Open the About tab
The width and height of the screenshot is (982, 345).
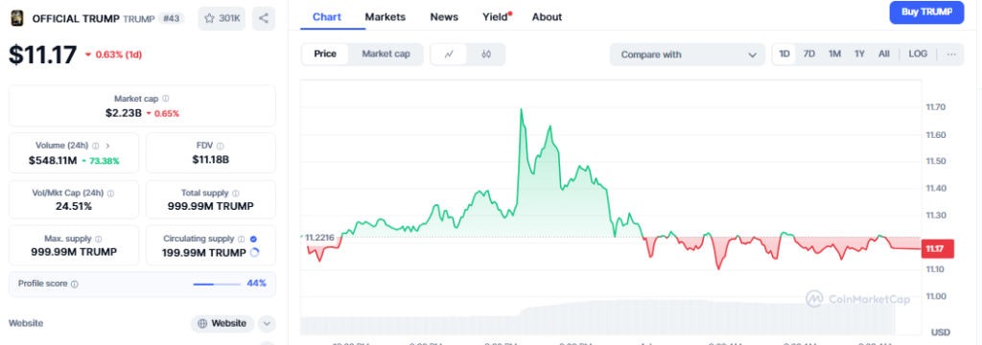click(x=547, y=17)
